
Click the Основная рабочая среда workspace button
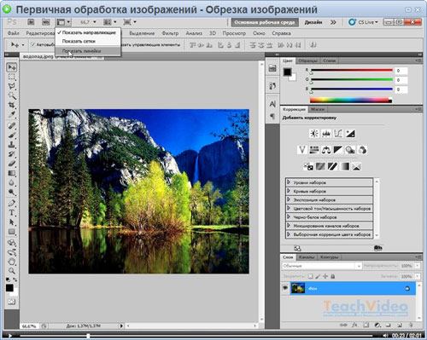265,22
